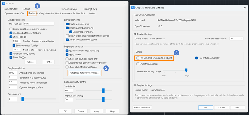Switch to the Drafting tab
The image size is (249, 115).
(x=40, y=13)
